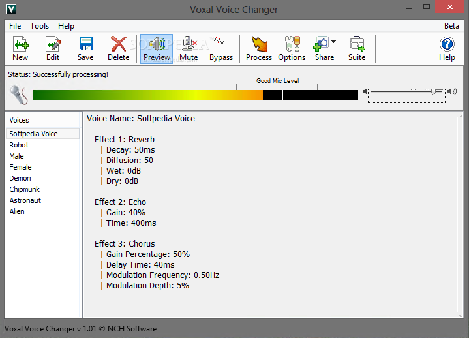This screenshot has width=469, height=338.
Task: Click the Voxal app icon in title bar
Action: pyautogui.click(x=11, y=9)
